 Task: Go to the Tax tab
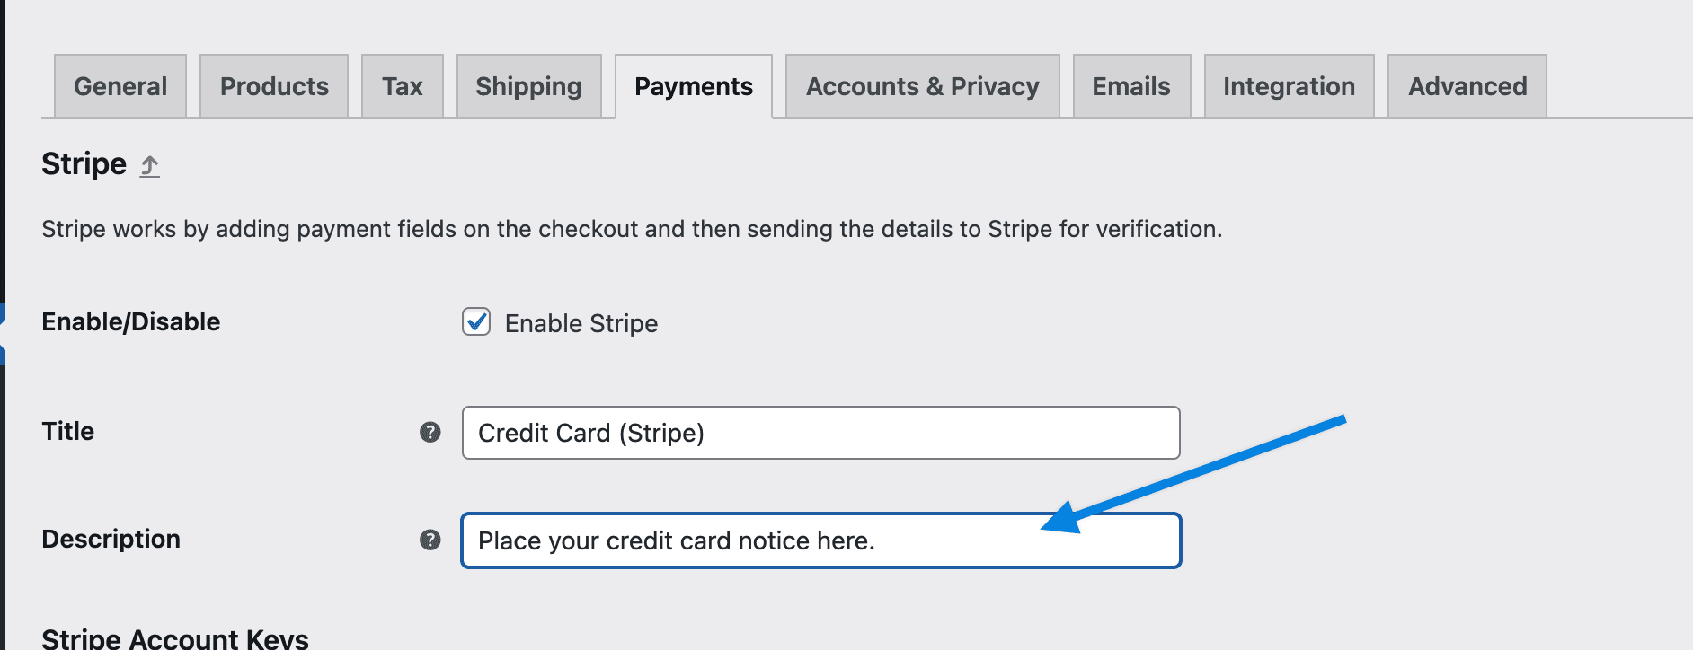[403, 86]
